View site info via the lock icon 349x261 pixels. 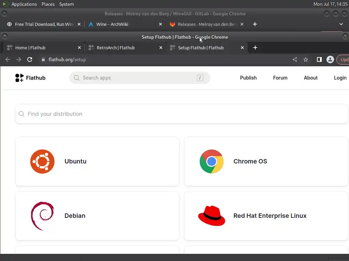(43, 59)
